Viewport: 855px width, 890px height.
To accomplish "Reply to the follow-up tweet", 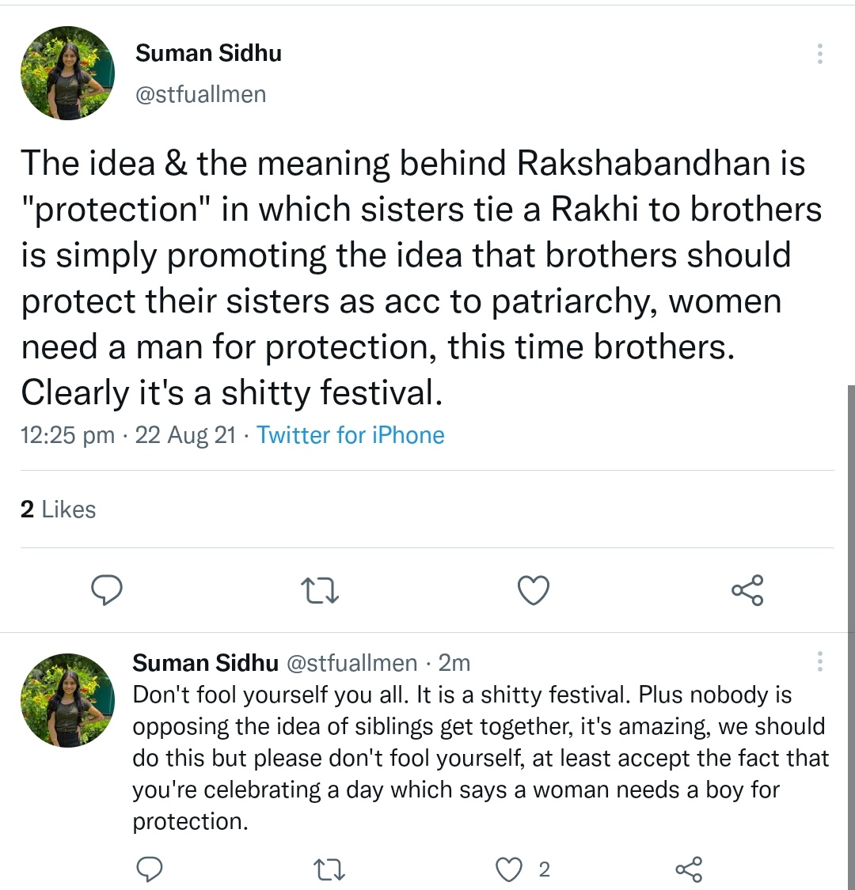I will pos(150,869).
